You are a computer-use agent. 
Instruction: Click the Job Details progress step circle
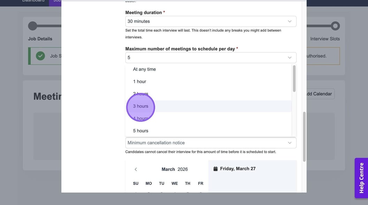[32, 26]
